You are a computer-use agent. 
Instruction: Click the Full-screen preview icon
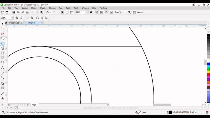91,12
